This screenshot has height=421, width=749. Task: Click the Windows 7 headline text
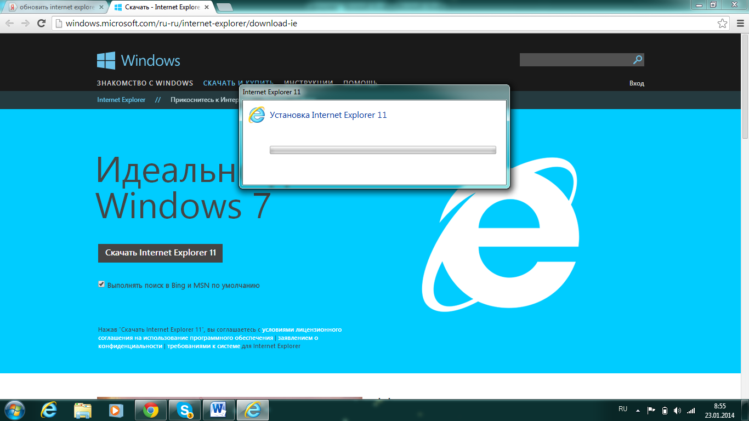pyautogui.click(x=184, y=206)
